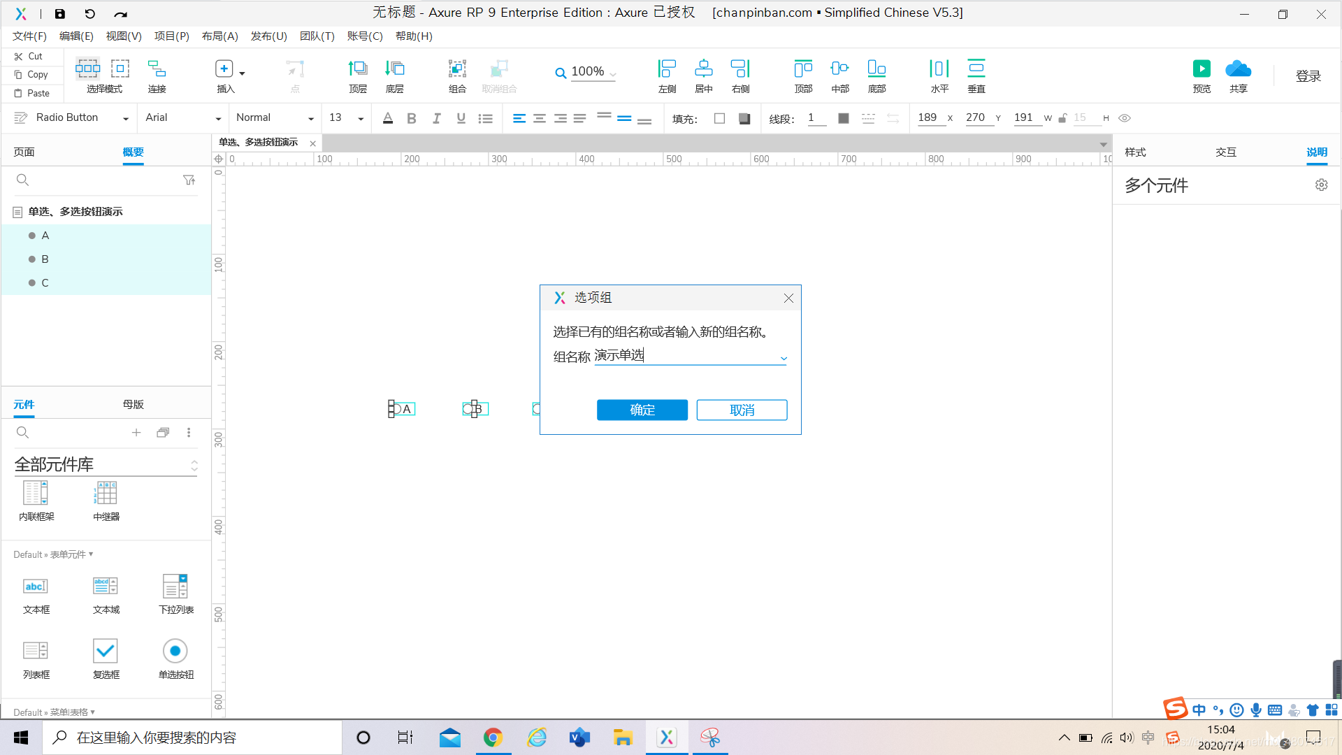Image resolution: width=1342 pixels, height=755 pixels.
Task: Open the Arial font family dropdown
Action: 217,119
